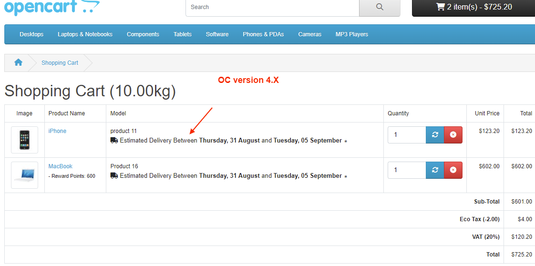This screenshot has height=266, width=535.
Task: Open the Components menu
Action: (143, 34)
